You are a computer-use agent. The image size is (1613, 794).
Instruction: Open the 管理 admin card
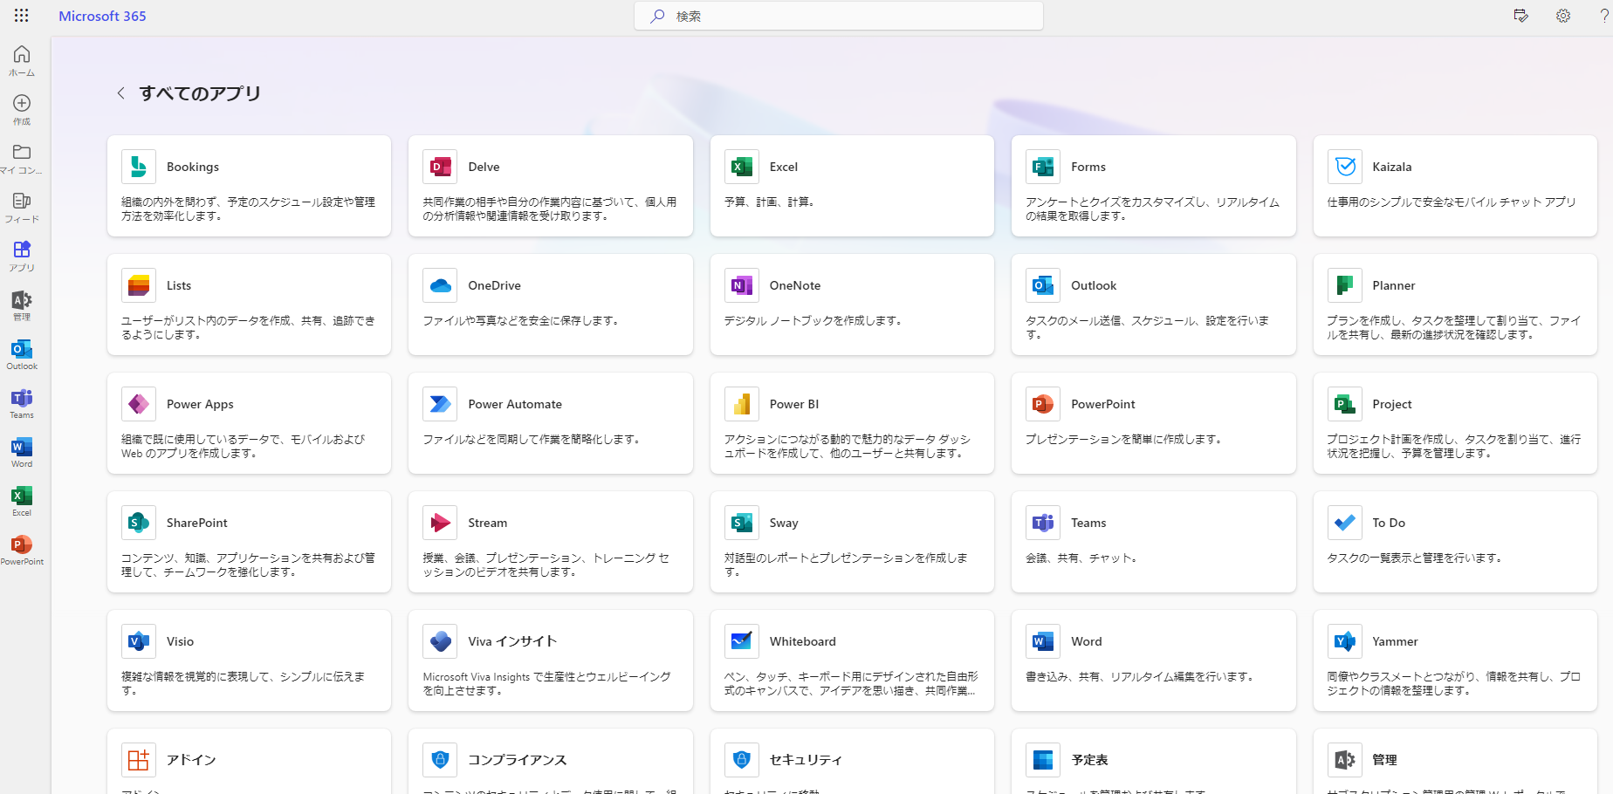(x=1455, y=761)
